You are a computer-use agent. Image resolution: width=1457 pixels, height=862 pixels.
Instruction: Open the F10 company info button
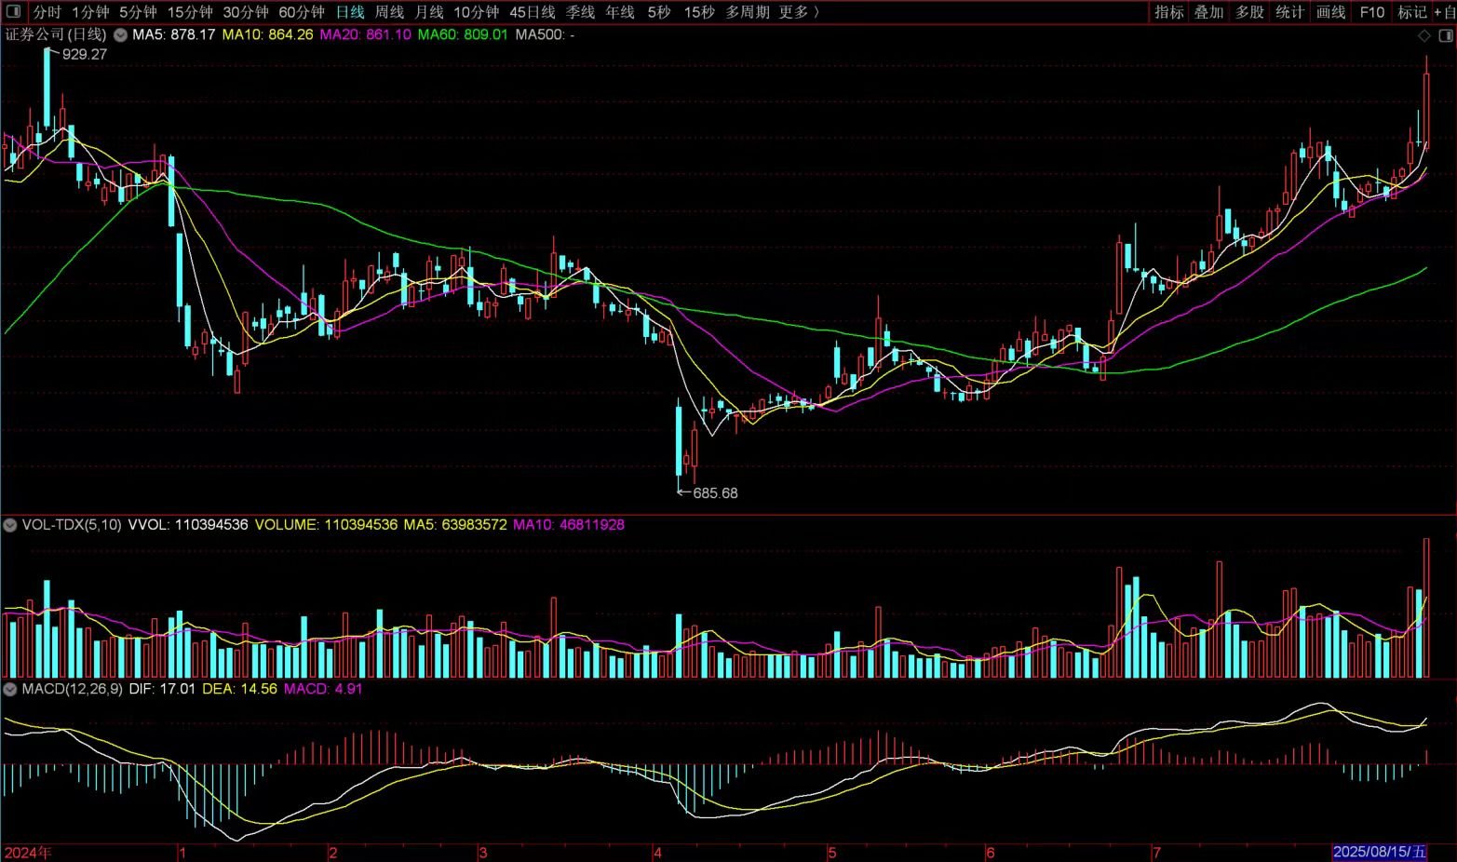[1371, 12]
